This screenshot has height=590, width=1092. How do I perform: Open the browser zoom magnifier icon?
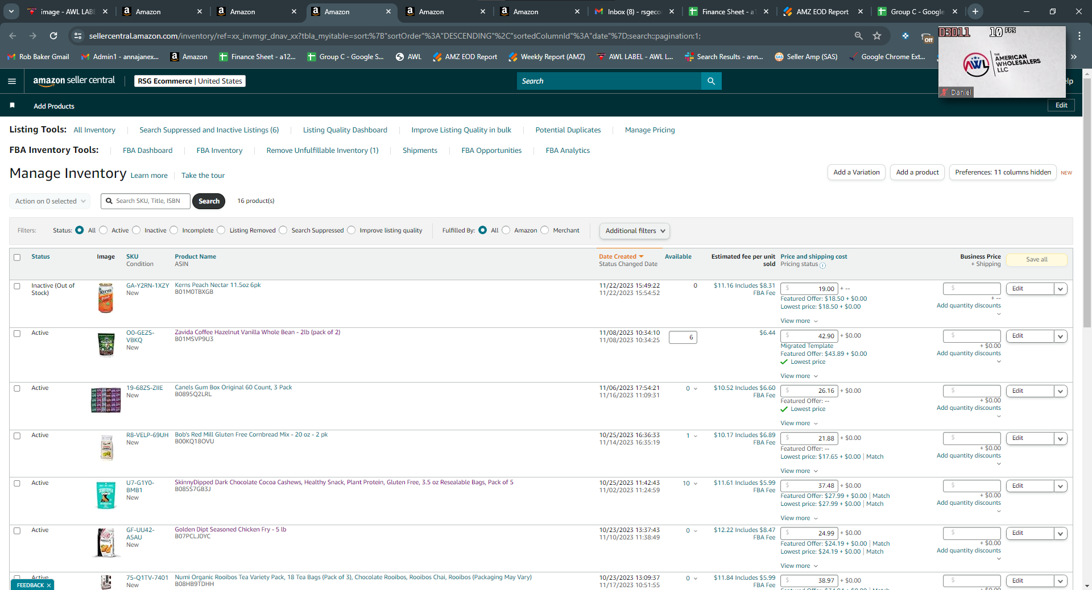(x=858, y=36)
